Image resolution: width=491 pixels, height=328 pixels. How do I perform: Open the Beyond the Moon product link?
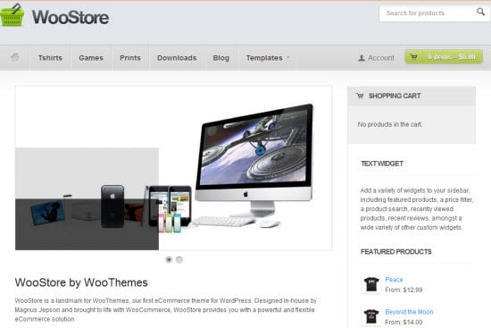(409, 312)
